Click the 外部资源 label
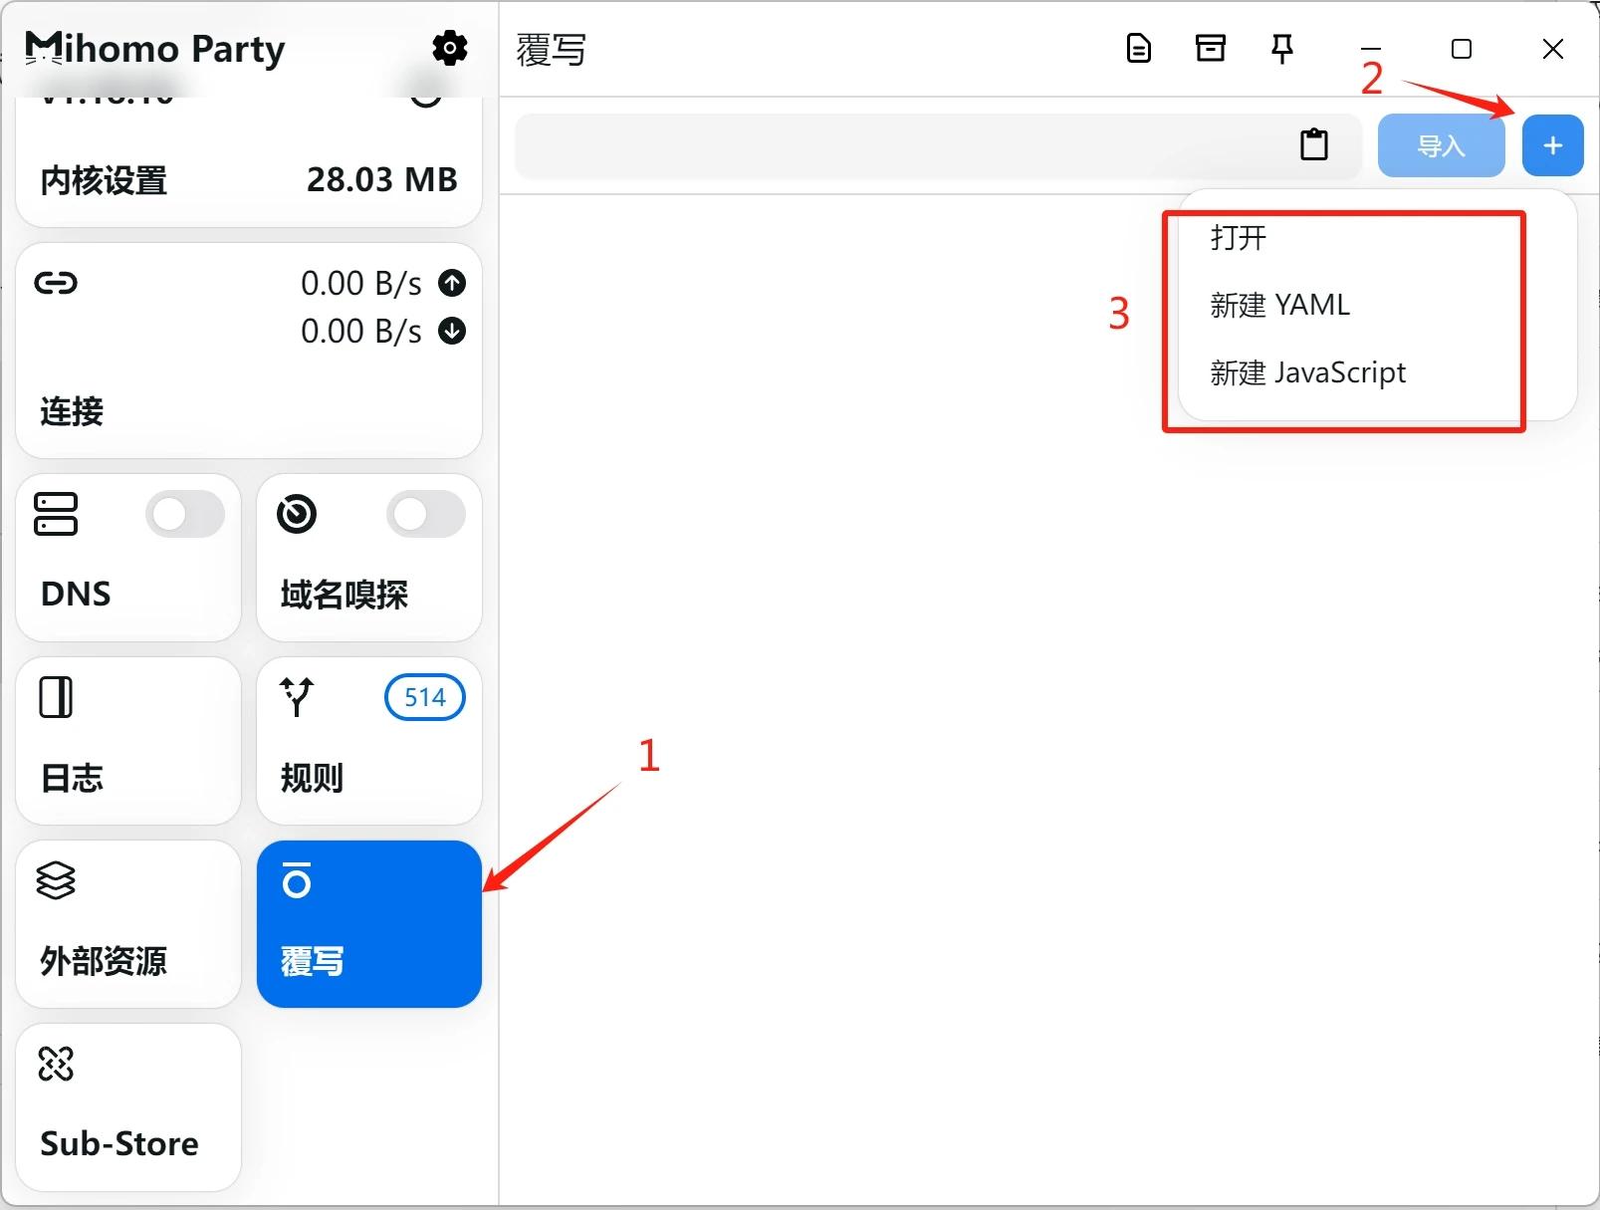This screenshot has height=1210, width=1600. [x=104, y=961]
